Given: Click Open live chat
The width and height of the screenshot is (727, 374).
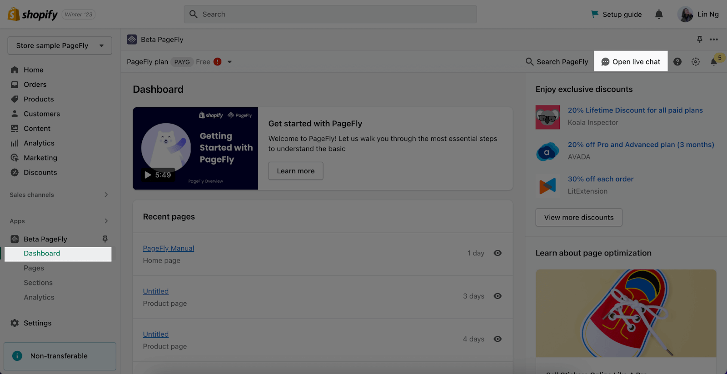Looking at the screenshot, I should pos(631,61).
